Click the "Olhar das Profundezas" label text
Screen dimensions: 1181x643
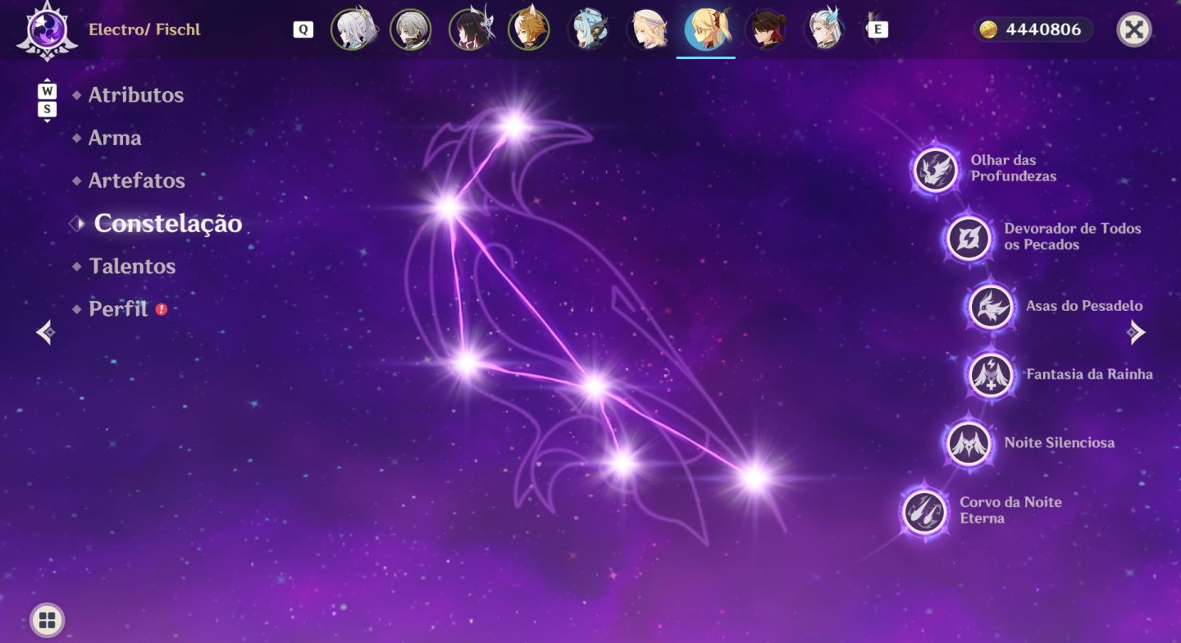click(1014, 168)
